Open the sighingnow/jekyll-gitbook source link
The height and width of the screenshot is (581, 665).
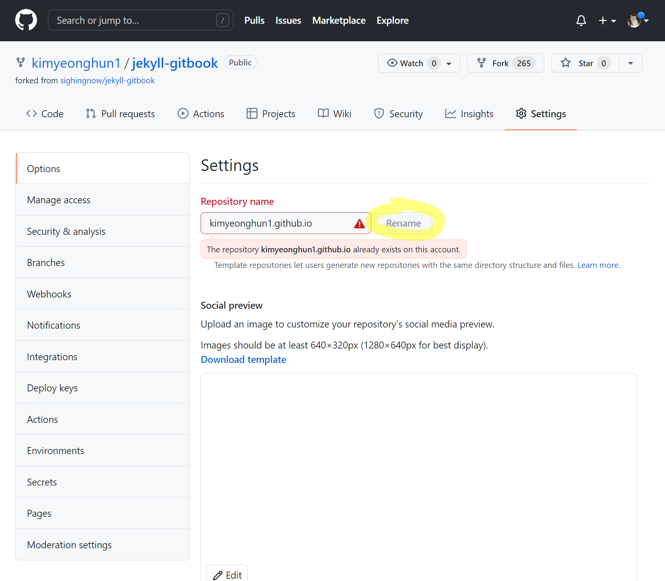coord(108,81)
